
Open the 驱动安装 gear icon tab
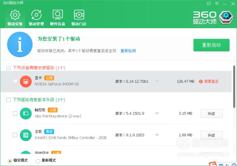15,18
